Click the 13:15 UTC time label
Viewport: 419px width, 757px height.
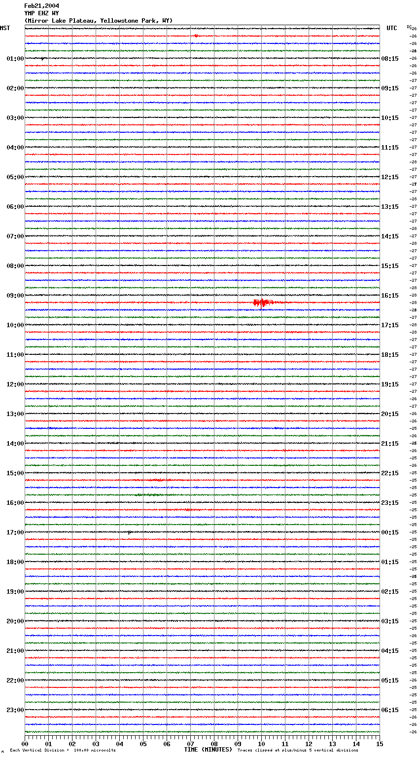pyautogui.click(x=390, y=207)
